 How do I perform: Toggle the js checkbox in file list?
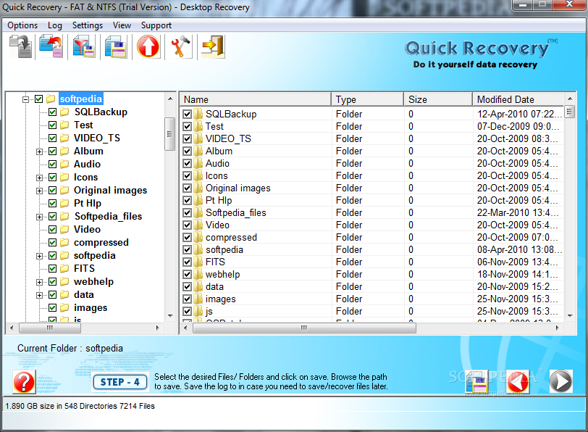(x=187, y=312)
